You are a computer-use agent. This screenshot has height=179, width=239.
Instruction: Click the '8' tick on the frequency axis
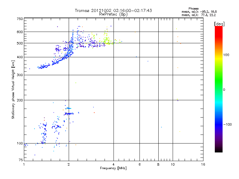point(158,164)
